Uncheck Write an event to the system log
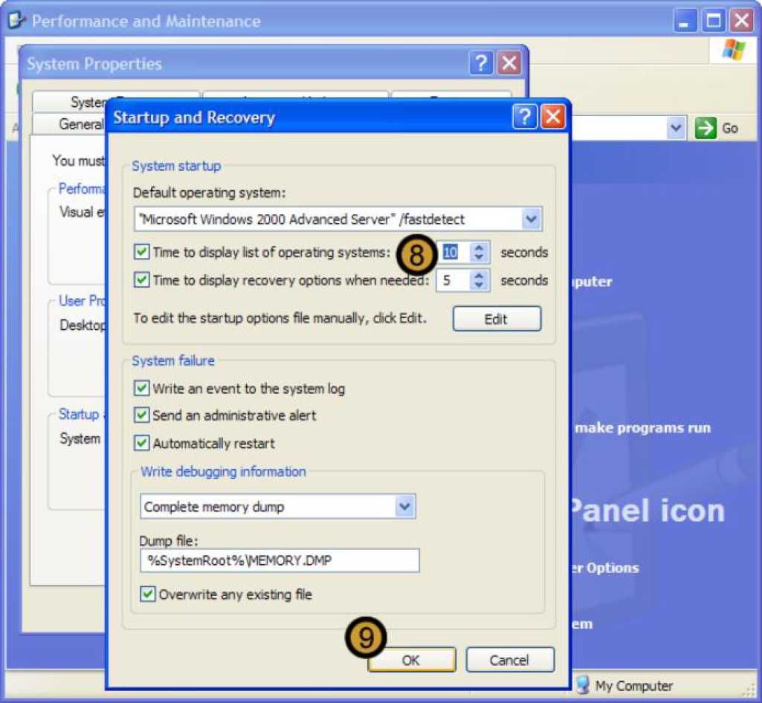 141,388
